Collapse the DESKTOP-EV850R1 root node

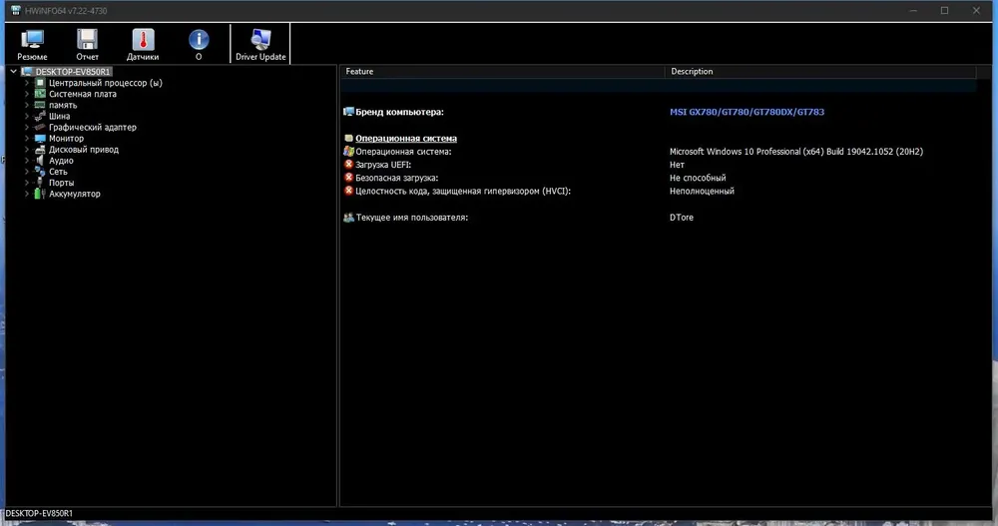click(x=13, y=71)
